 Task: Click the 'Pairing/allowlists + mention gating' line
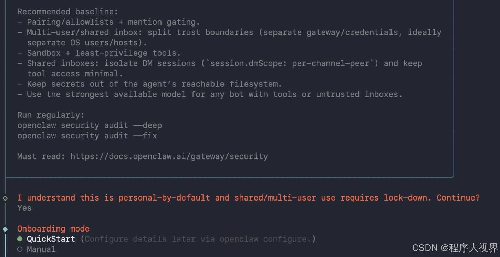(x=108, y=22)
